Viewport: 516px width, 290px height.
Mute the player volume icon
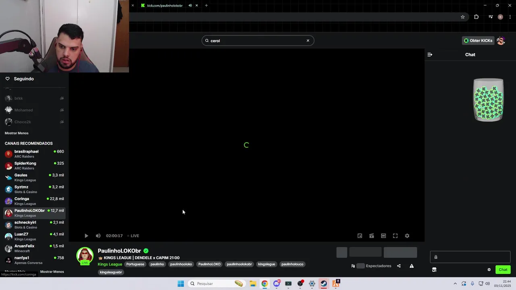tap(98, 236)
